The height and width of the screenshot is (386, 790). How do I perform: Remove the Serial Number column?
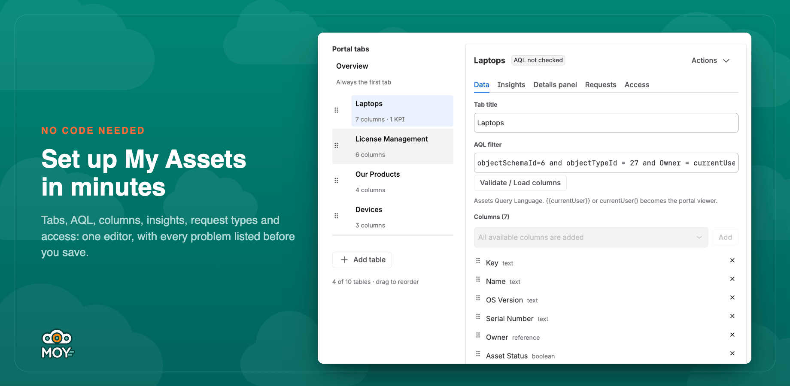click(732, 316)
